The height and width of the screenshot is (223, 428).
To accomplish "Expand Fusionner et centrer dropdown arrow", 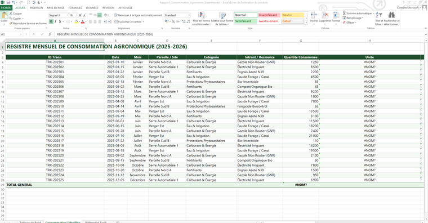I will pyautogui.click(x=144, y=21).
